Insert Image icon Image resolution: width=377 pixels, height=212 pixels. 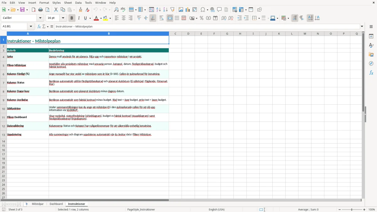(x=181, y=10)
